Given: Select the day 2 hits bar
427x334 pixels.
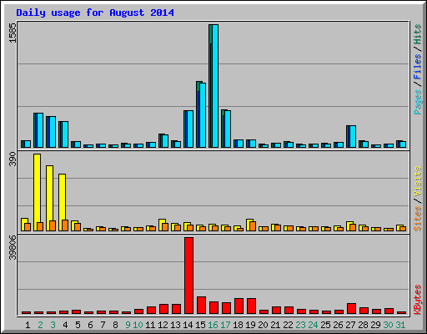Looking at the screenshot, I should pyautogui.click(x=38, y=130).
